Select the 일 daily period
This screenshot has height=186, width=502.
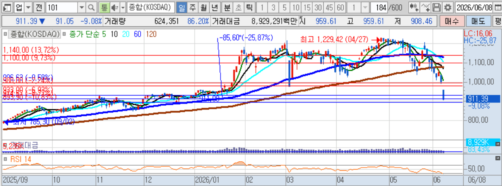(182, 7)
